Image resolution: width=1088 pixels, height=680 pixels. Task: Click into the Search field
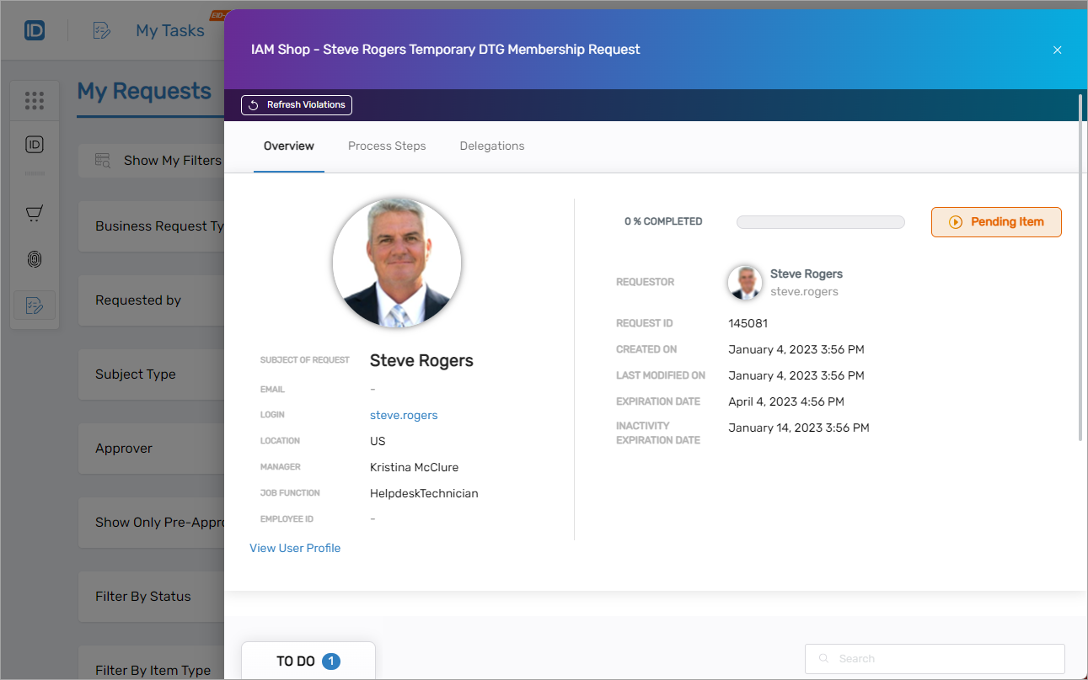coord(934,658)
